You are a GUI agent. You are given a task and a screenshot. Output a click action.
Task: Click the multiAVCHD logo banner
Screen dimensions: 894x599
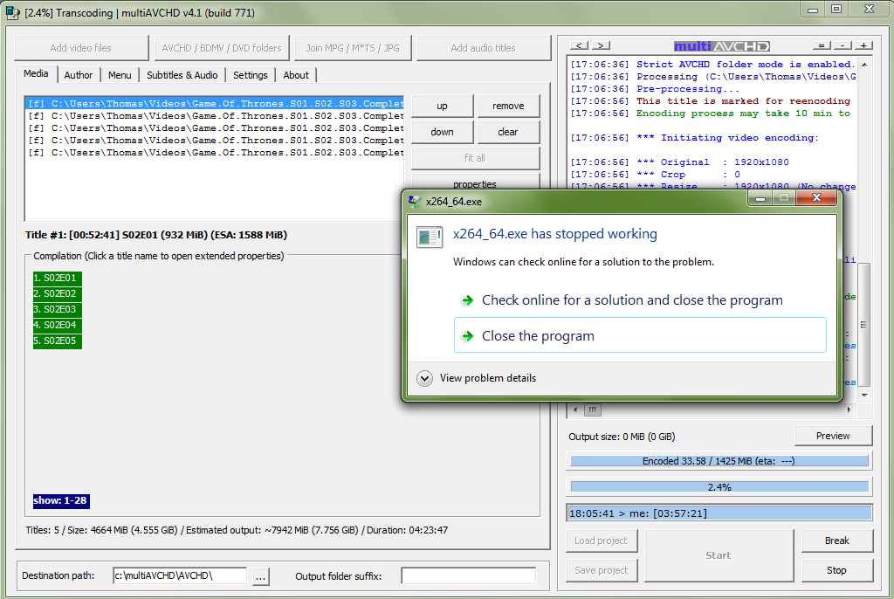(x=722, y=46)
